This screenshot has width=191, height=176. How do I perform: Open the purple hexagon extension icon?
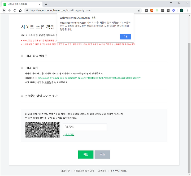(173, 10)
